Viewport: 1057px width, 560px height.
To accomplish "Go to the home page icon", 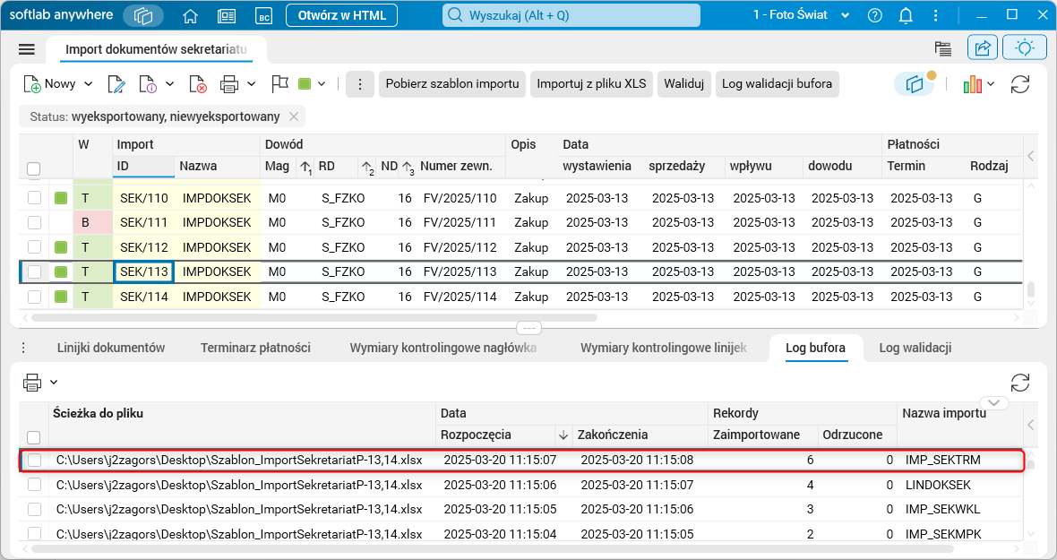I will tap(191, 15).
